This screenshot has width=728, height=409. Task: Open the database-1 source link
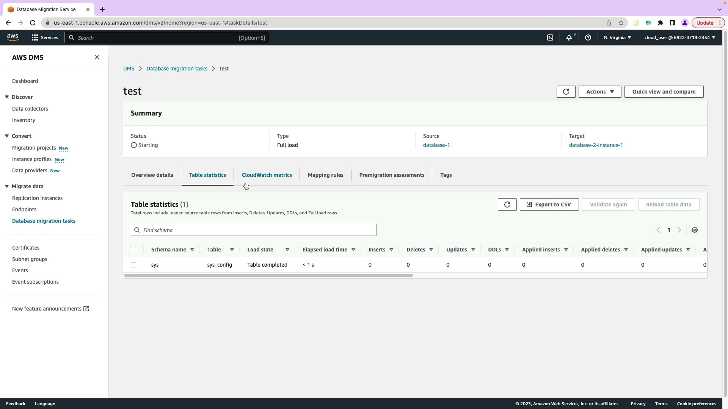coord(436,145)
